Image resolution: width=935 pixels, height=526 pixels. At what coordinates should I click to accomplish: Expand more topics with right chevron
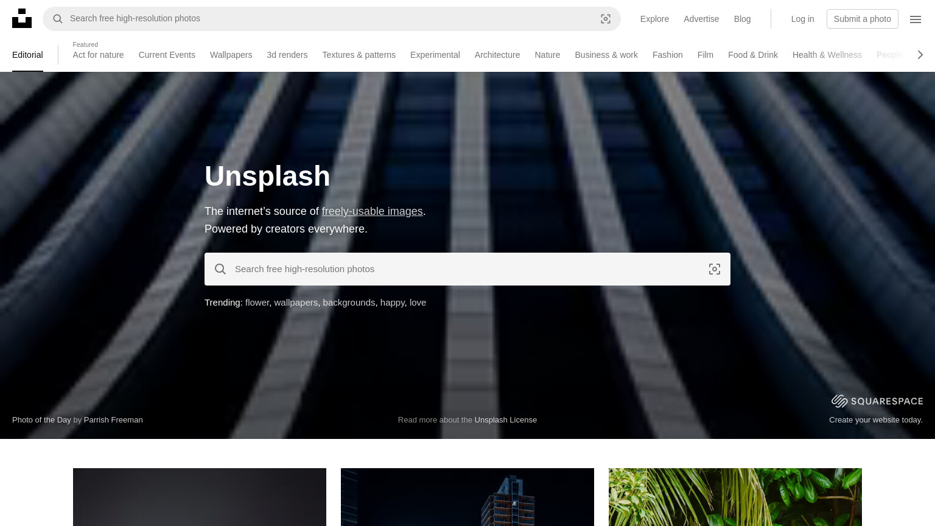(x=920, y=55)
